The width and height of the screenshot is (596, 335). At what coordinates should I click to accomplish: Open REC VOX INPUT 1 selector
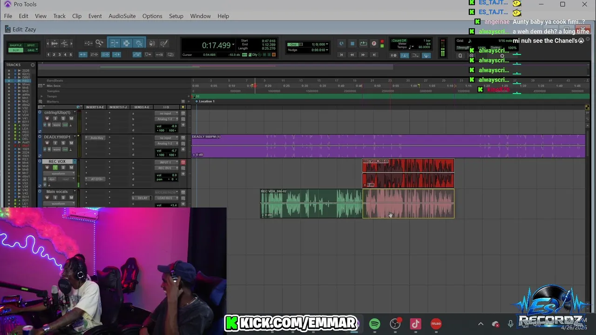coord(166,162)
